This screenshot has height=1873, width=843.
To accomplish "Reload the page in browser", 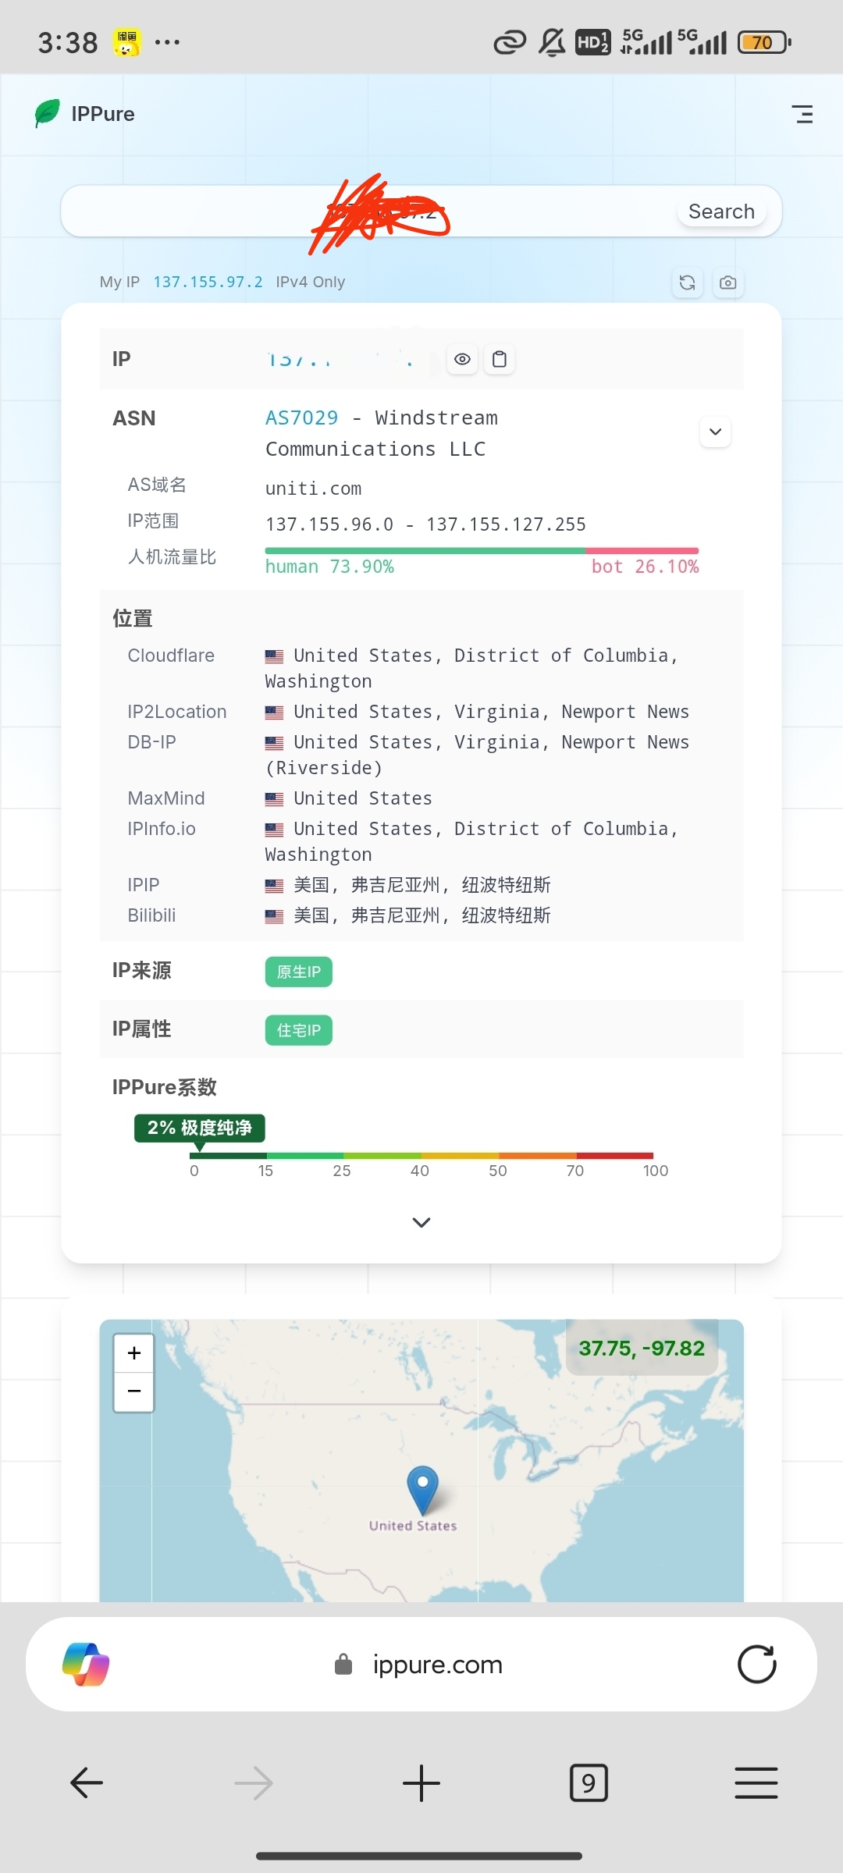I will coord(757,1665).
